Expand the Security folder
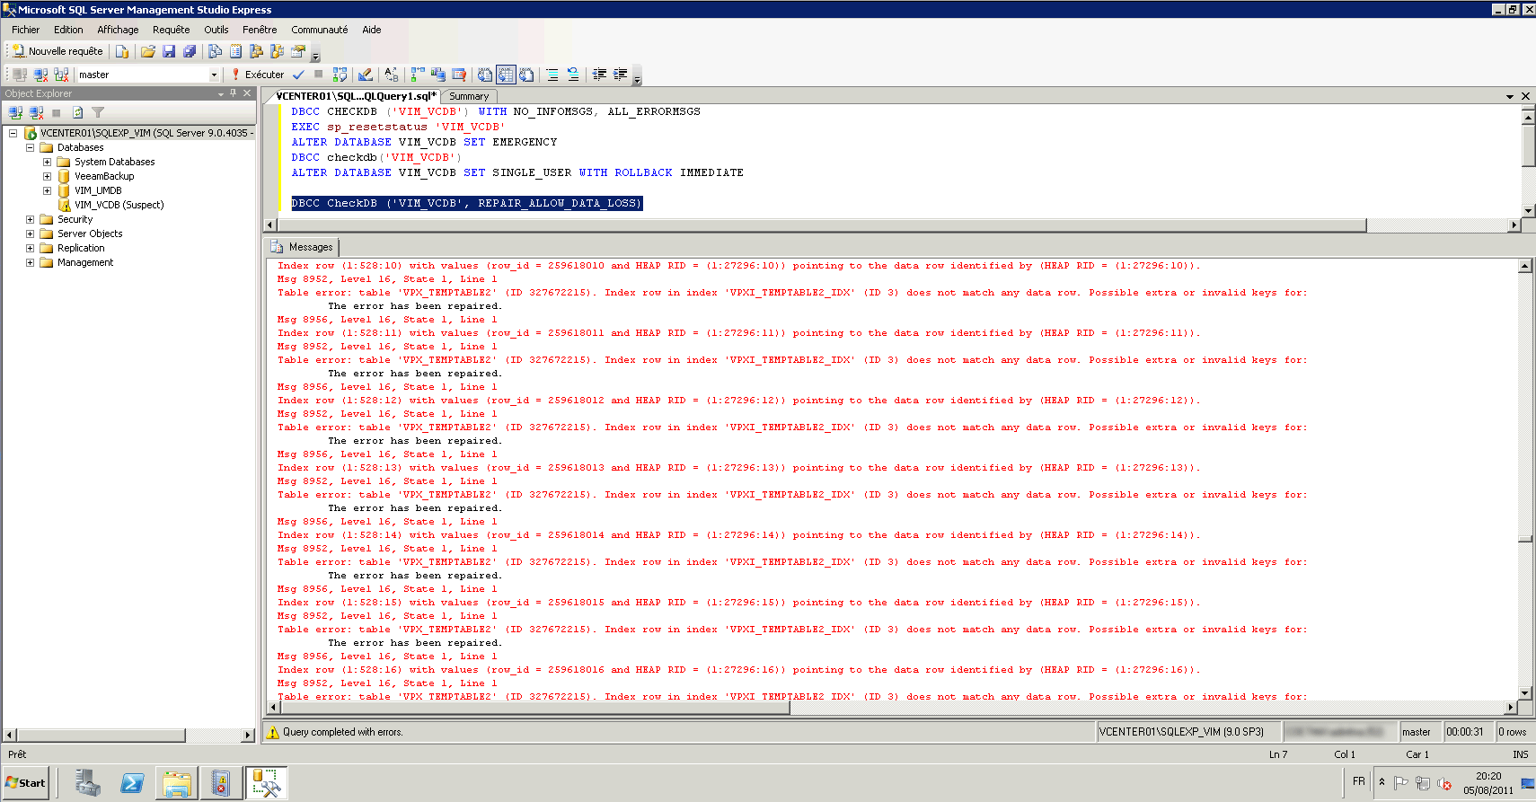Viewport: 1536px width, 802px height. (x=30, y=219)
